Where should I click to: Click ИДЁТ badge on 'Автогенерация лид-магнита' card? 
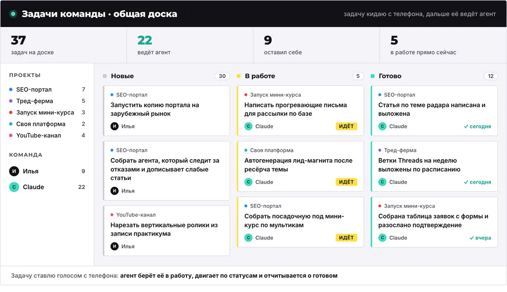pyautogui.click(x=346, y=181)
